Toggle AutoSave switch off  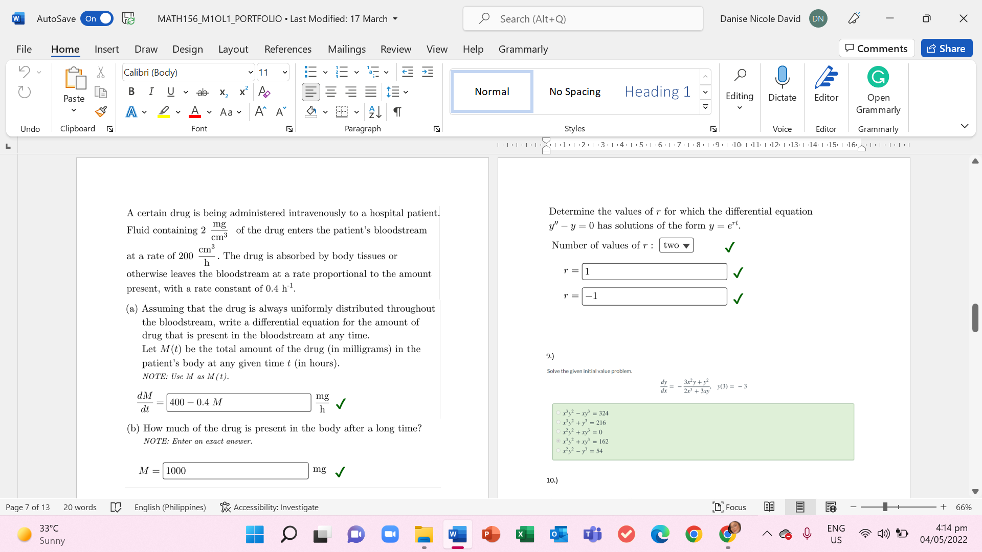click(97, 18)
